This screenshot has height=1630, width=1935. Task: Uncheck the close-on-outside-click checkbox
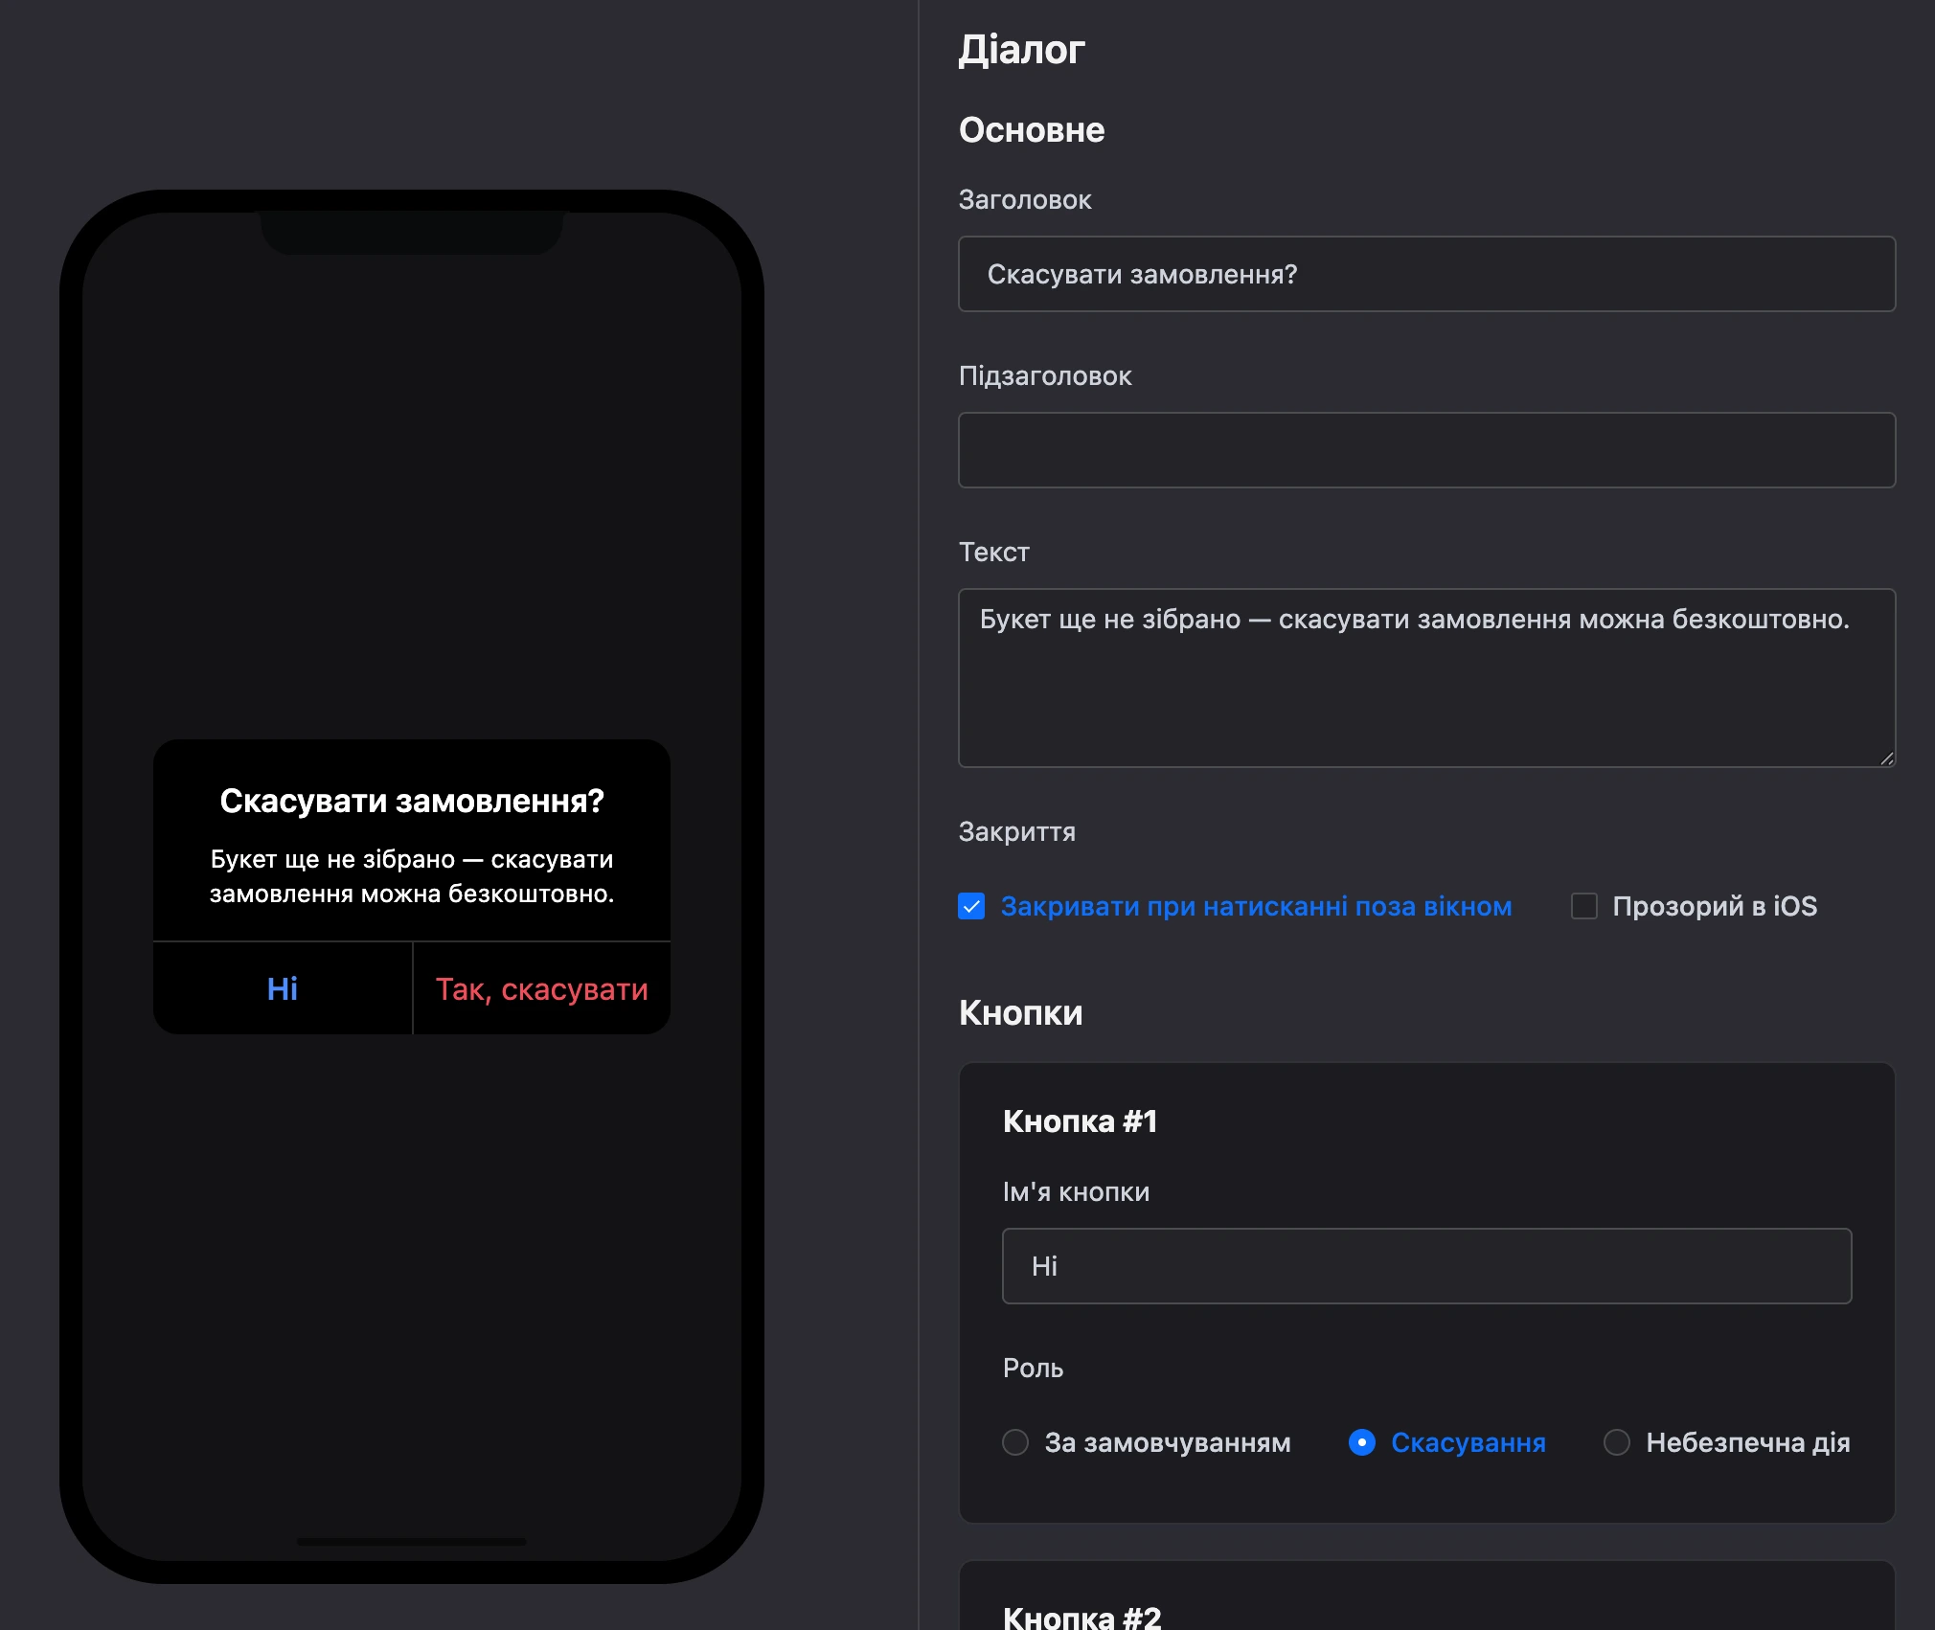971,906
